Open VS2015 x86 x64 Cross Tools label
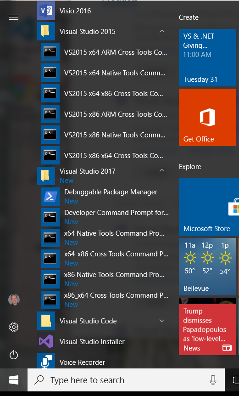The width and height of the screenshot is (239, 396). [x=113, y=156]
